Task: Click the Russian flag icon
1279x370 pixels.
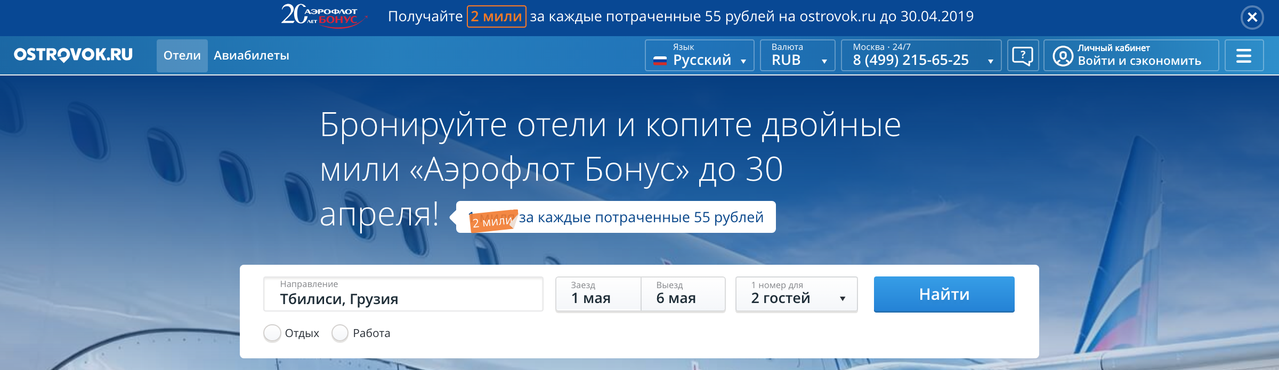Action: [660, 61]
